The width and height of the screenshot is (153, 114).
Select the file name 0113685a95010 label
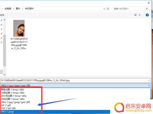19,43
